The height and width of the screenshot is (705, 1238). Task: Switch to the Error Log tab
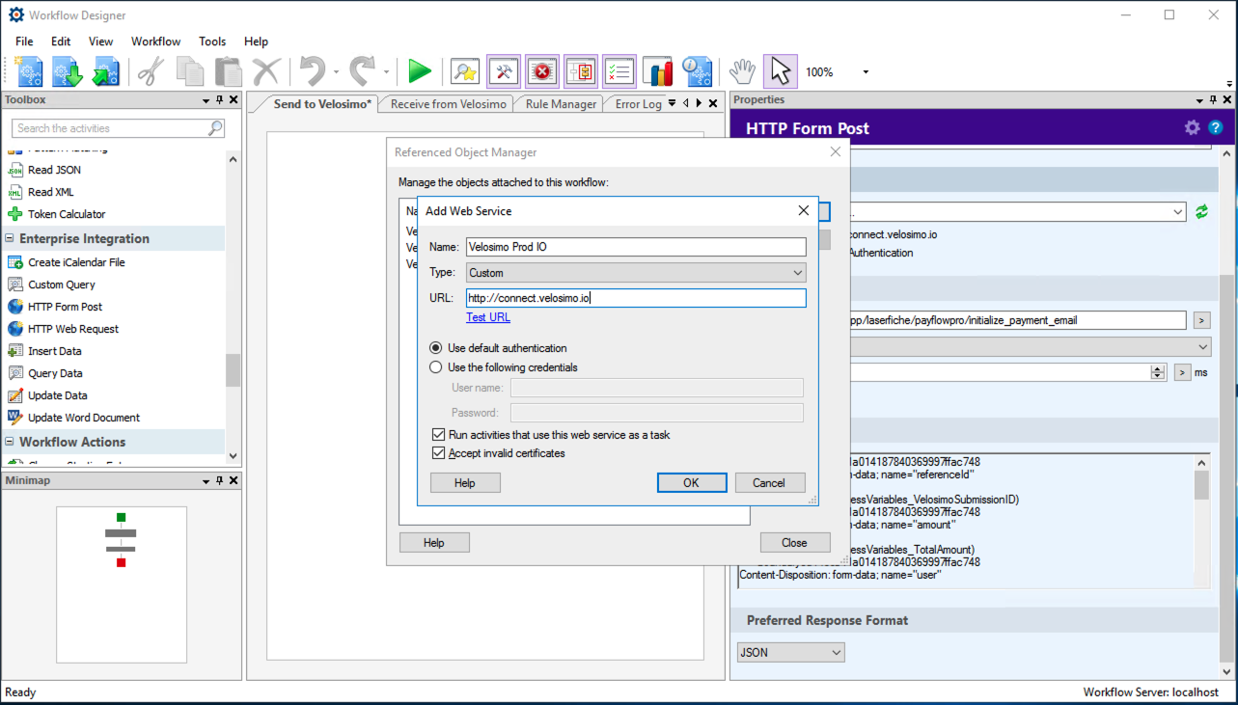tap(638, 104)
